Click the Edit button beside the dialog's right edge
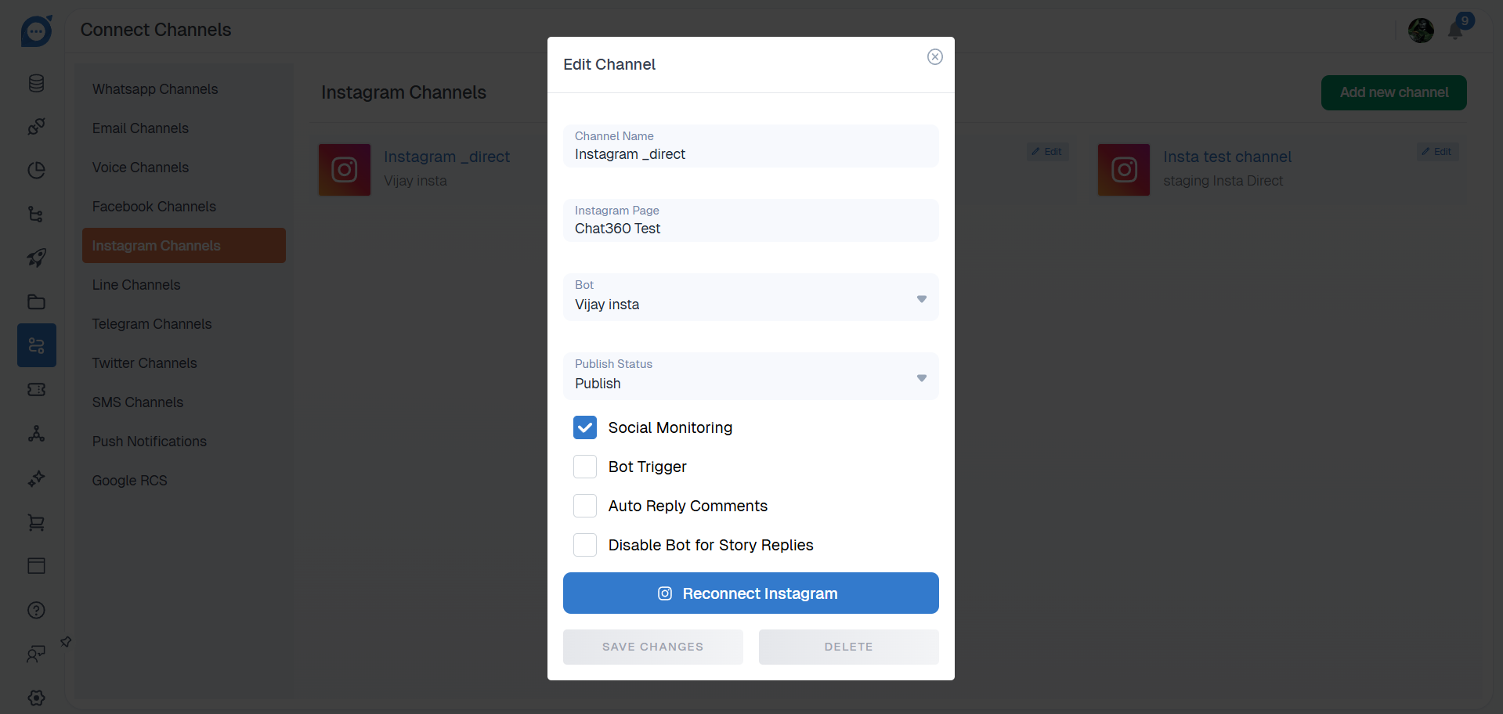Image resolution: width=1503 pixels, height=714 pixels. point(1047,152)
